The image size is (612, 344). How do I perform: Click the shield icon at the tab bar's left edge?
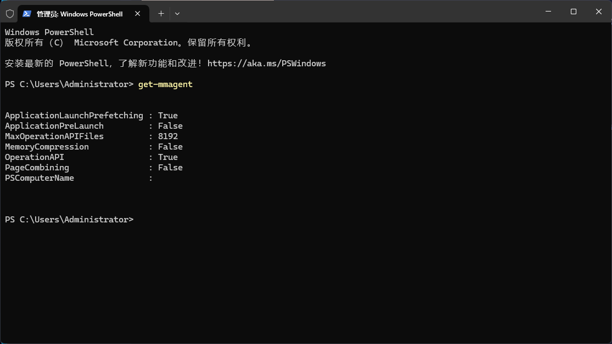(x=9, y=13)
